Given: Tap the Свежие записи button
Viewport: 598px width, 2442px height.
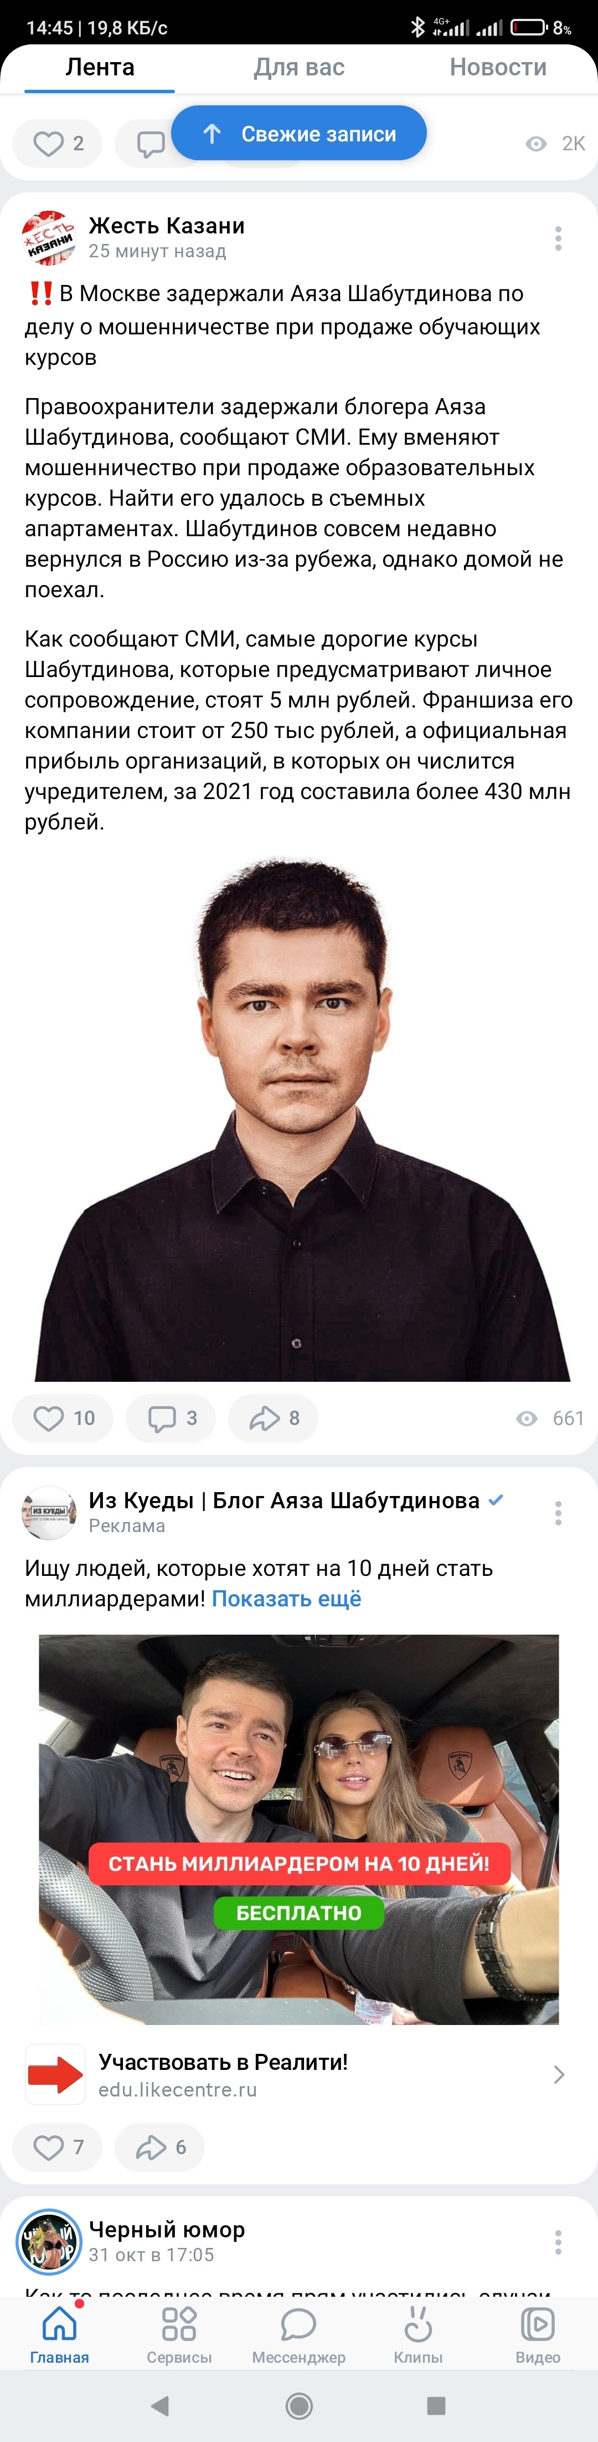Looking at the screenshot, I should (x=299, y=134).
